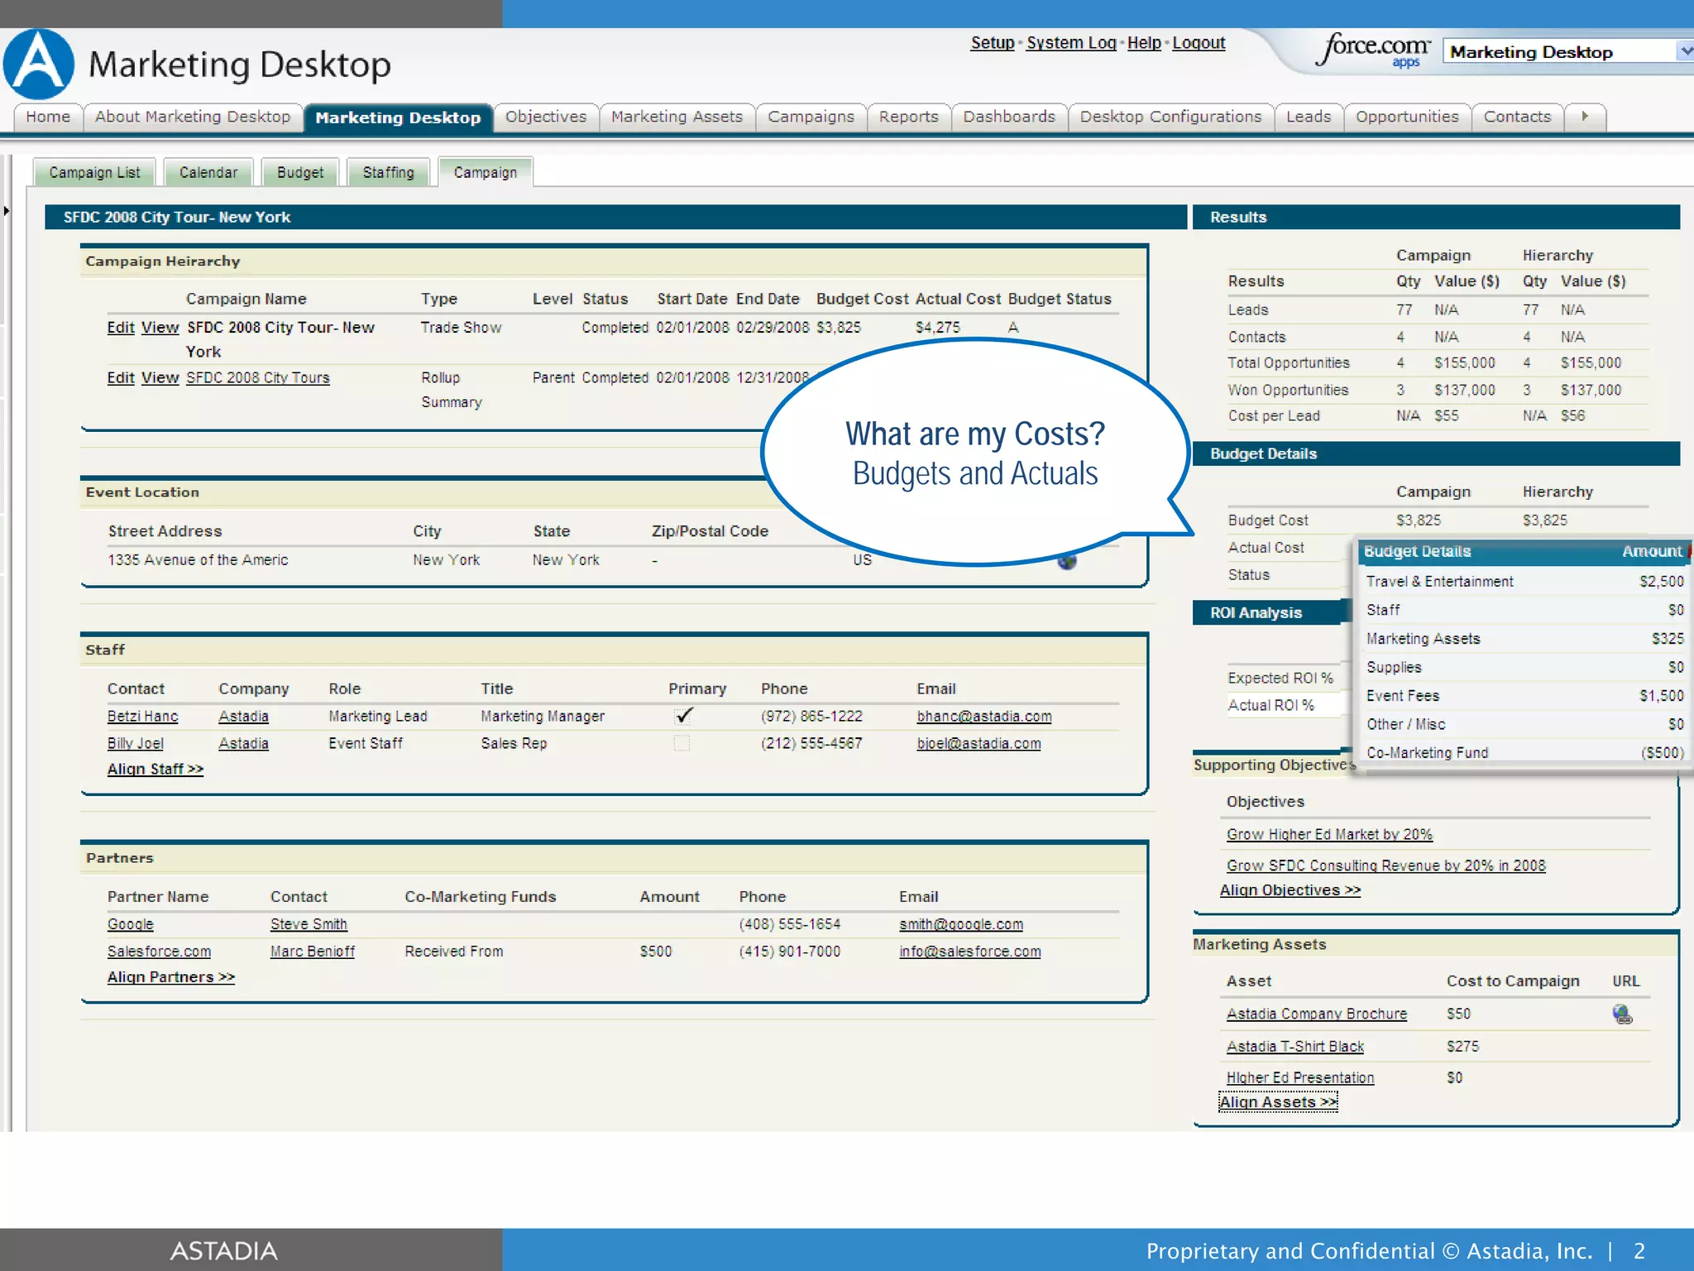Open Grow Higher Ed Market by 20% objective
1694x1271 pixels.
tap(1329, 834)
